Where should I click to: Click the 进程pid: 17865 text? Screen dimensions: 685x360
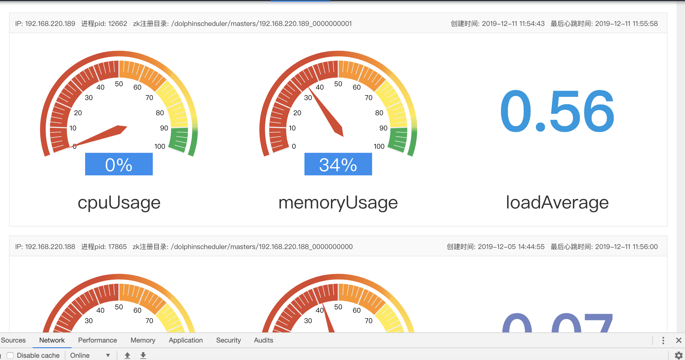pyautogui.click(x=104, y=247)
